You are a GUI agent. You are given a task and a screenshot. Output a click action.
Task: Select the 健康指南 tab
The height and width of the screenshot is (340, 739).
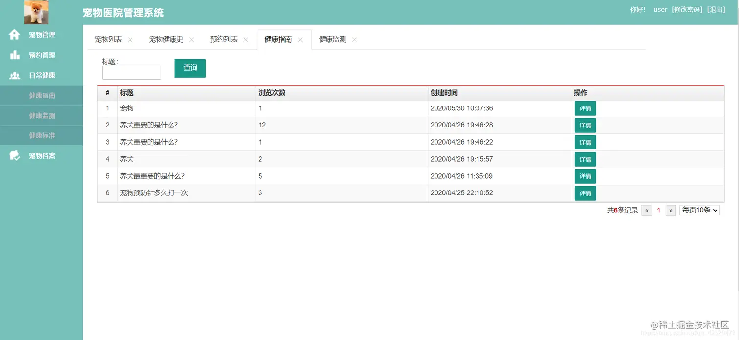pyautogui.click(x=278, y=39)
